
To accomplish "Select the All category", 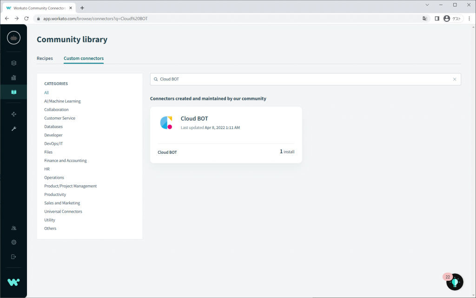I will [46, 92].
